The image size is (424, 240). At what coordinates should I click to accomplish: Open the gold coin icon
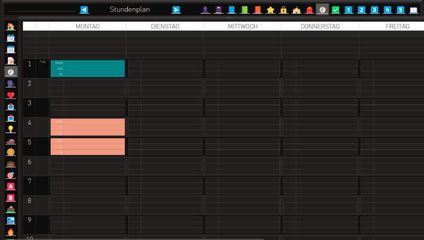tap(10, 152)
